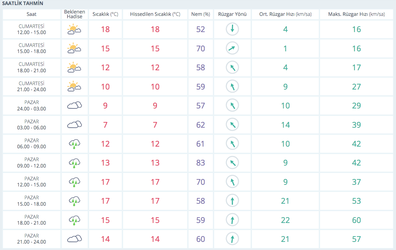Click wind direction arrow for Pazar 15.00 - 18.00
This screenshot has height=250, width=396.
(232, 201)
